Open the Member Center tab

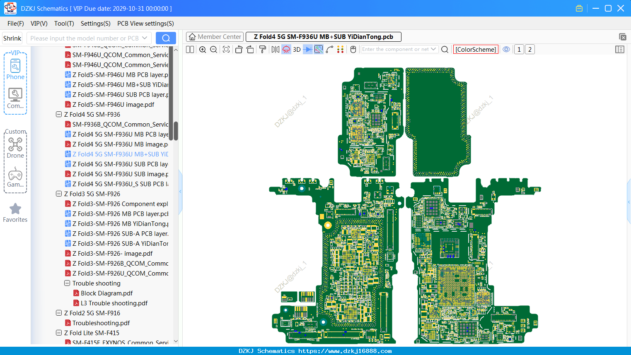tap(215, 37)
